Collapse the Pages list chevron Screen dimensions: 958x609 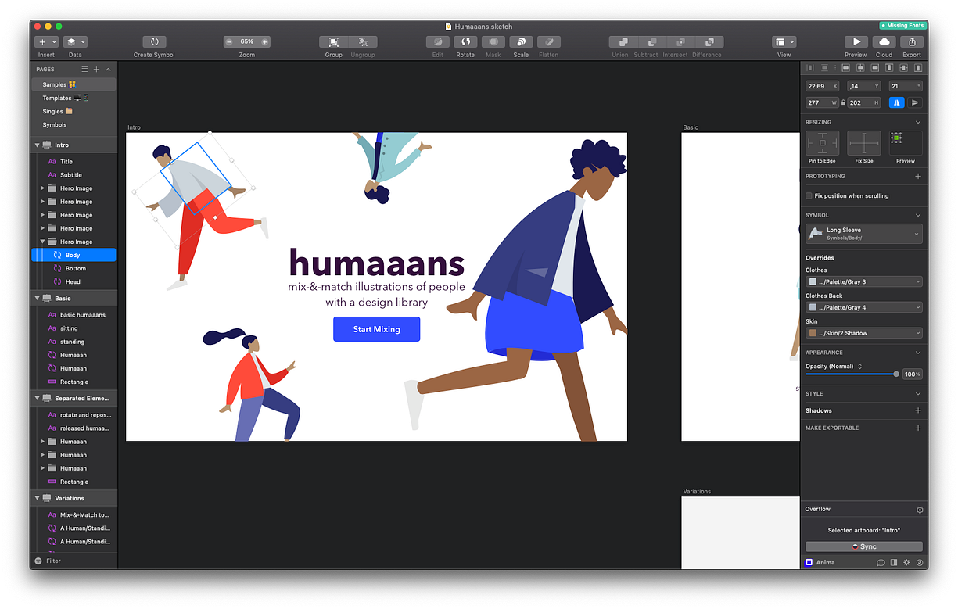pyautogui.click(x=108, y=69)
